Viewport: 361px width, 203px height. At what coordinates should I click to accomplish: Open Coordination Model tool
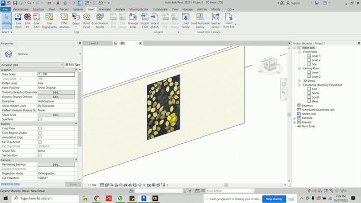click(x=100, y=21)
